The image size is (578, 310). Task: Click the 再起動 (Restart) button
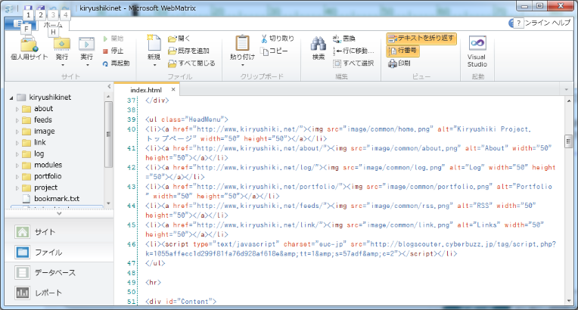coord(116,64)
